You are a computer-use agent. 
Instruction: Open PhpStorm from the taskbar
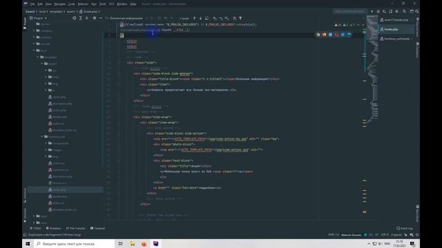pyautogui.click(x=156, y=244)
